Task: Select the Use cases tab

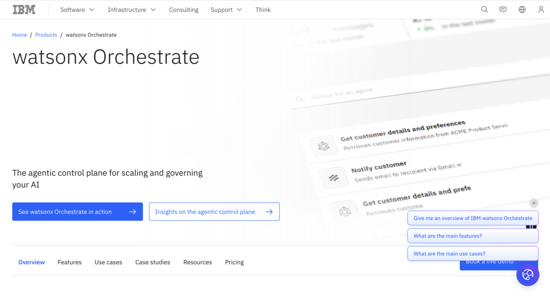Action: (x=108, y=262)
